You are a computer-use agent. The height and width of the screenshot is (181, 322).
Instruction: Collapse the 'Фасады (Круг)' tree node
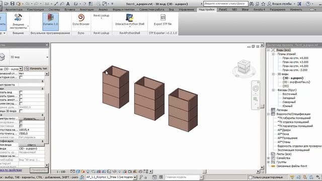273,90
